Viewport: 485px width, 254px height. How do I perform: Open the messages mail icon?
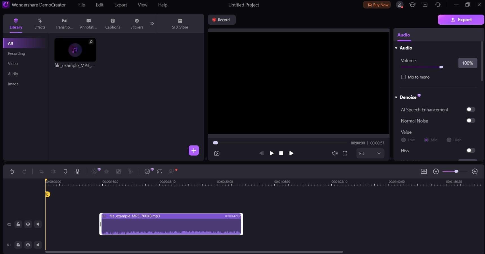click(x=425, y=5)
